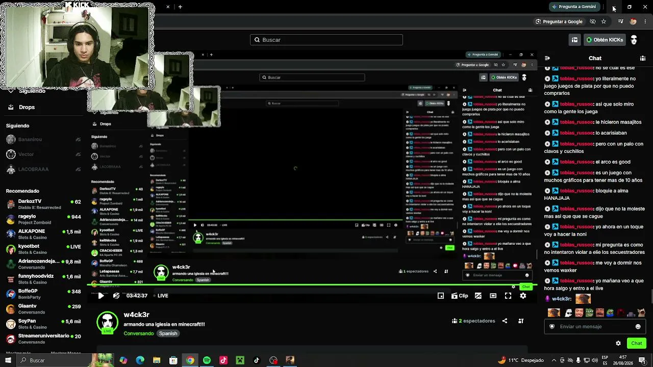The width and height of the screenshot is (653, 367).
Task: Click the crossed-out eye icon in address bar
Action: (x=592, y=21)
